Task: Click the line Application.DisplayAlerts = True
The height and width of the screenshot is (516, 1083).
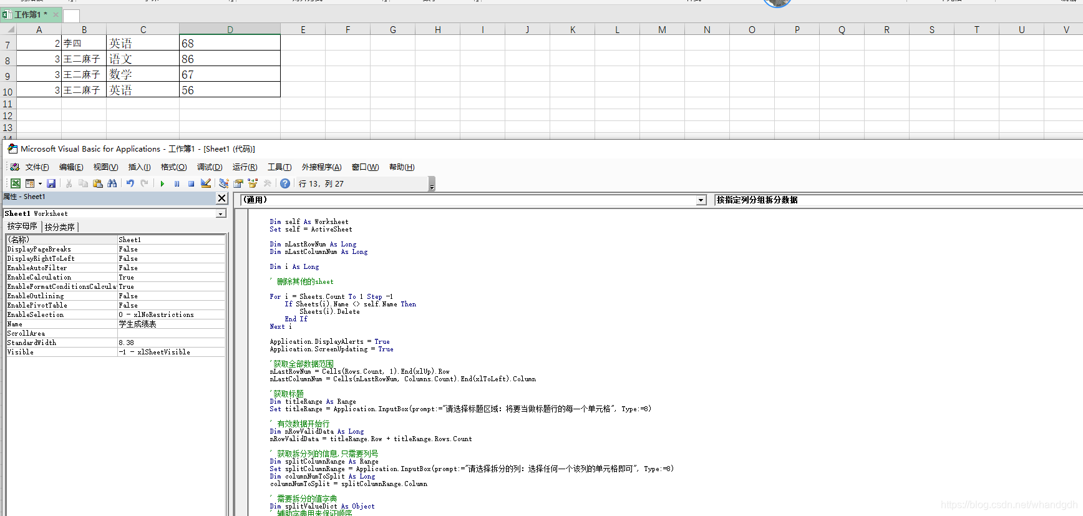Action: point(329,341)
